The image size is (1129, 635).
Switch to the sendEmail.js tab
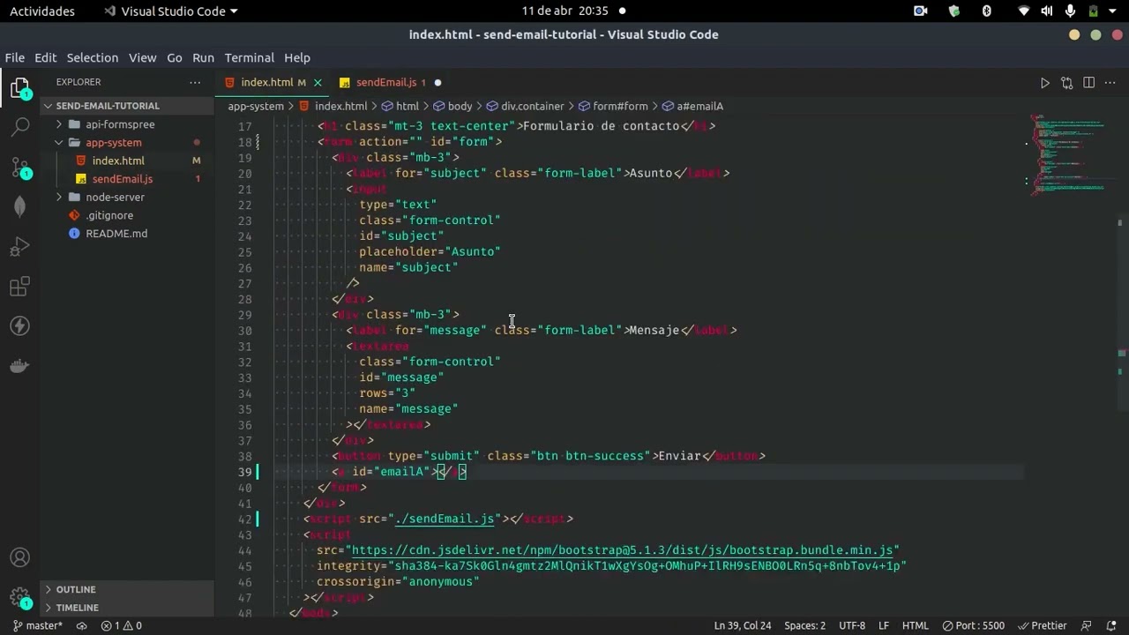(386, 83)
